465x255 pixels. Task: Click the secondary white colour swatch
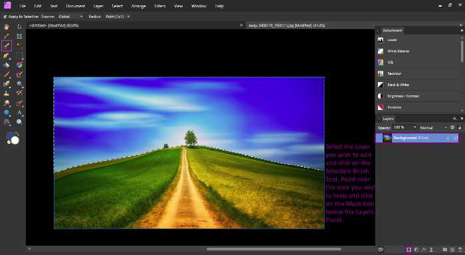(x=15, y=140)
